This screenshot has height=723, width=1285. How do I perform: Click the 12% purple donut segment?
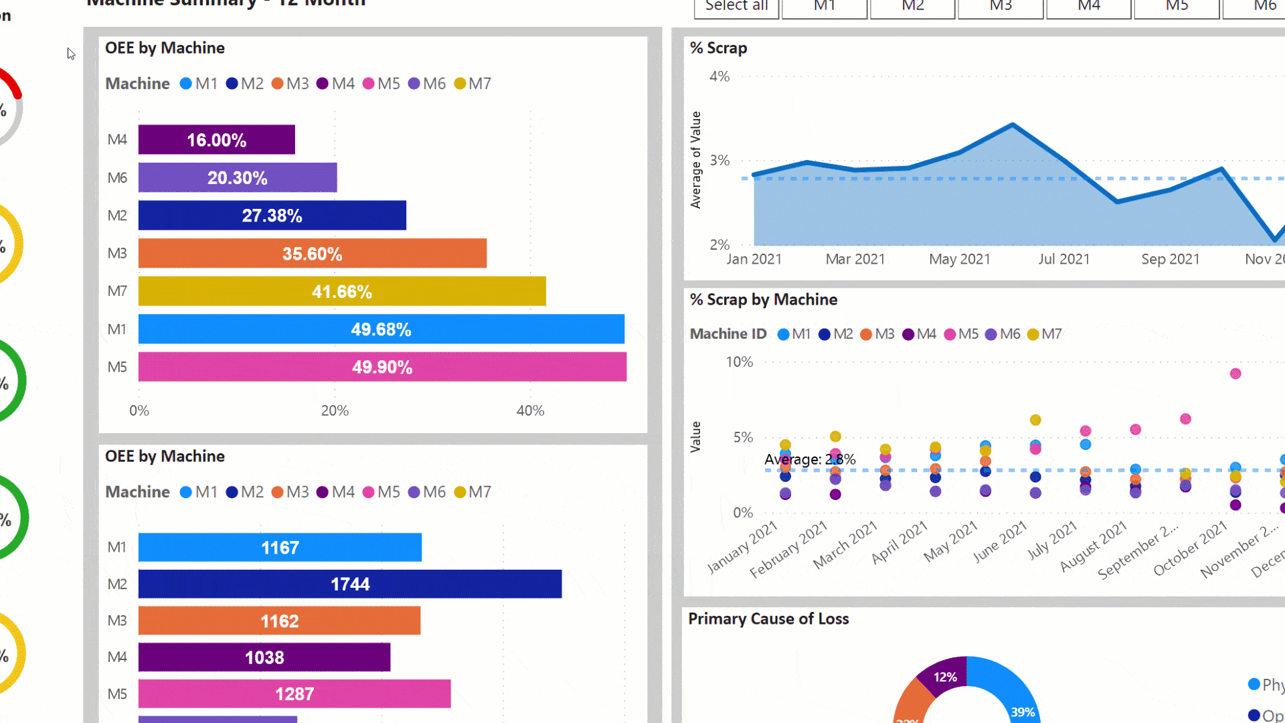944,675
